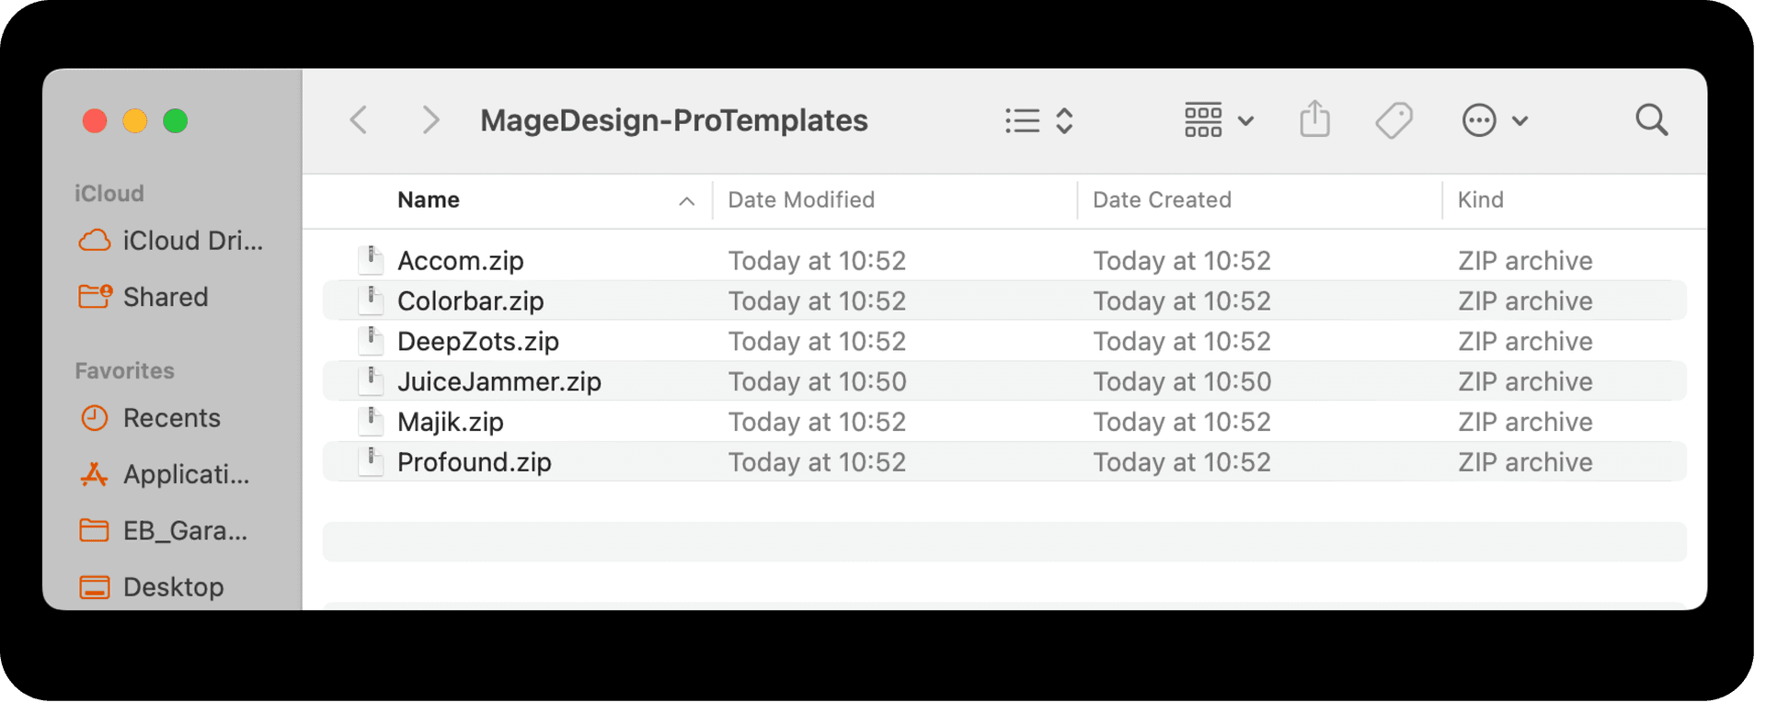Open the More options ellipsis icon
The image size is (1766, 725).
(x=1478, y=119)
